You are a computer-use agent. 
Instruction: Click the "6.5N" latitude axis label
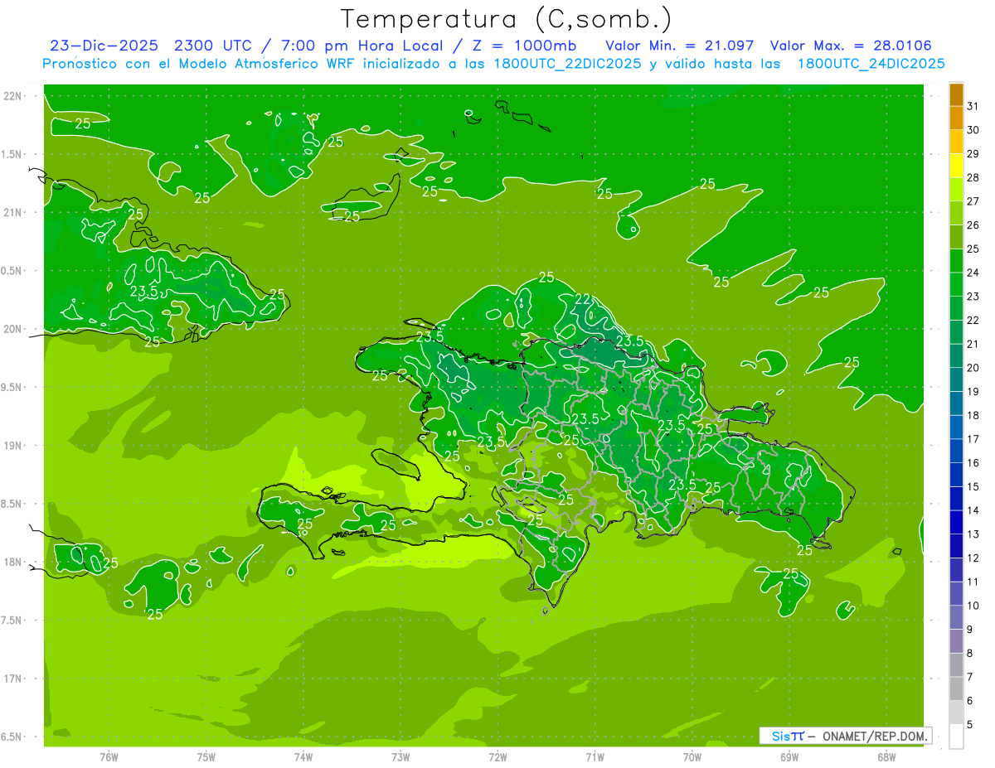tap(12, 737)
